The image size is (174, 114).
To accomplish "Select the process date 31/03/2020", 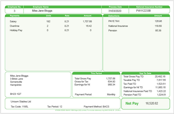I will coord(115,11).
